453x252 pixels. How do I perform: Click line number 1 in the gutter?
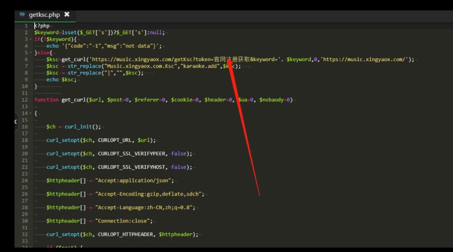(26, 26)
